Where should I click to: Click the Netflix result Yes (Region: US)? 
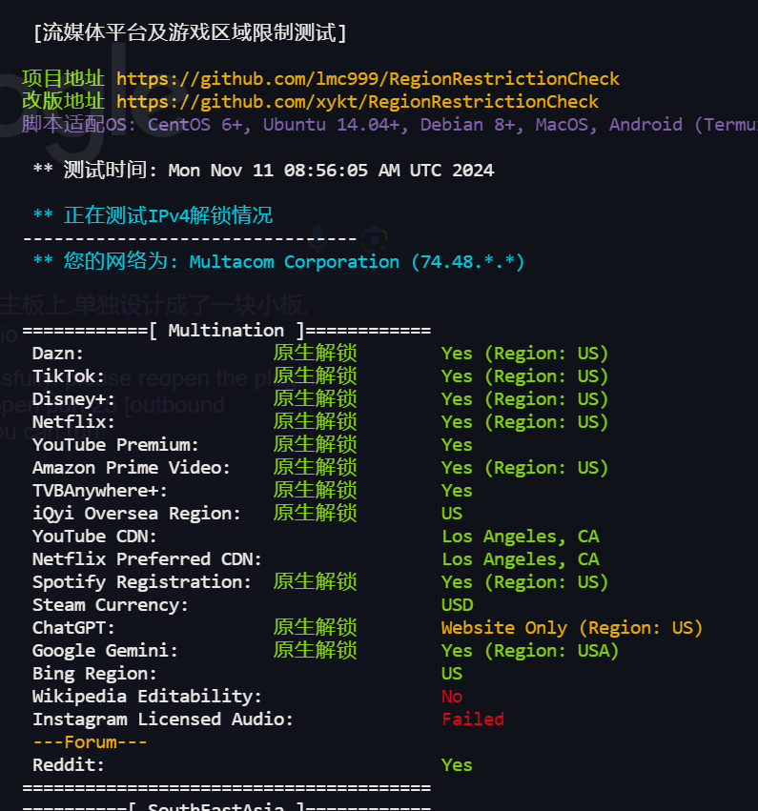(x=524, y=421)
